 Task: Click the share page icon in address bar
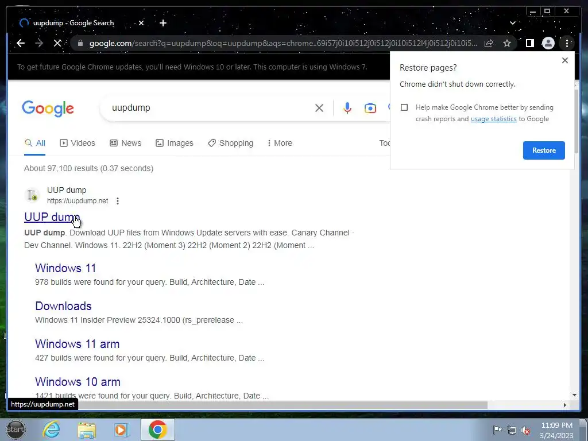coord(489,43)
